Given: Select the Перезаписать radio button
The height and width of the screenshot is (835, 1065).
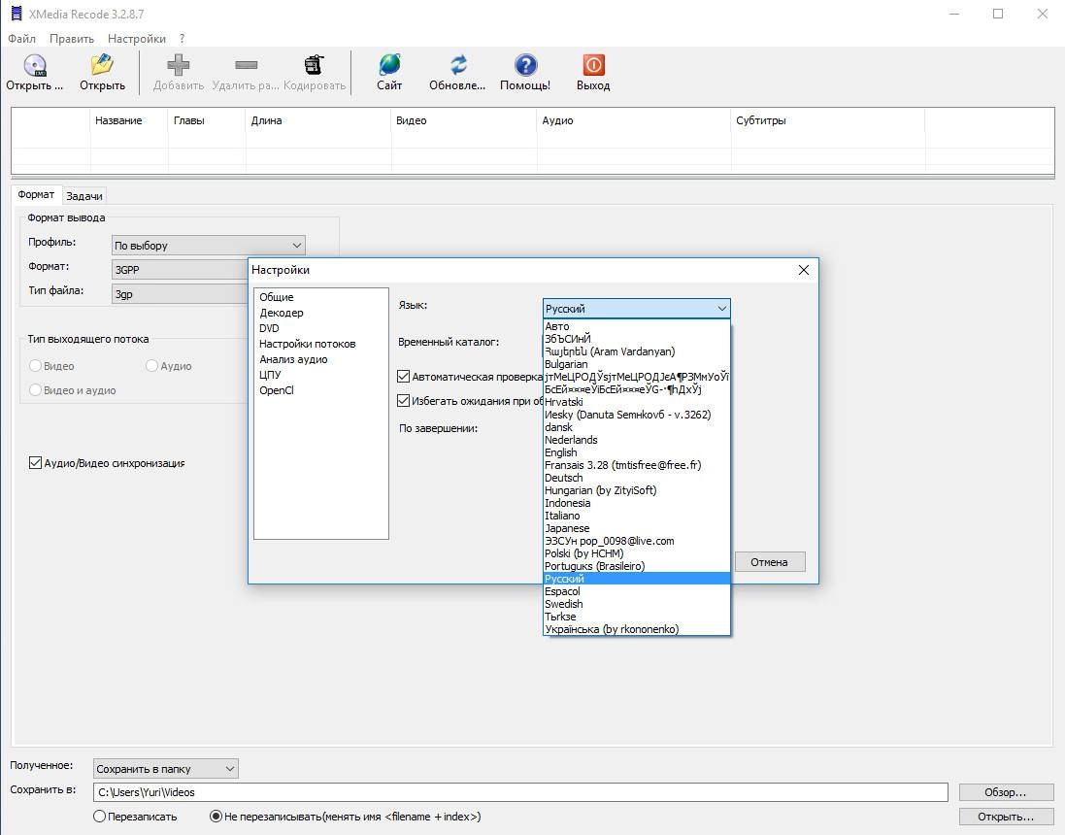Looking at the screenshot, I should pyautogui.click(x=100, y=816).
